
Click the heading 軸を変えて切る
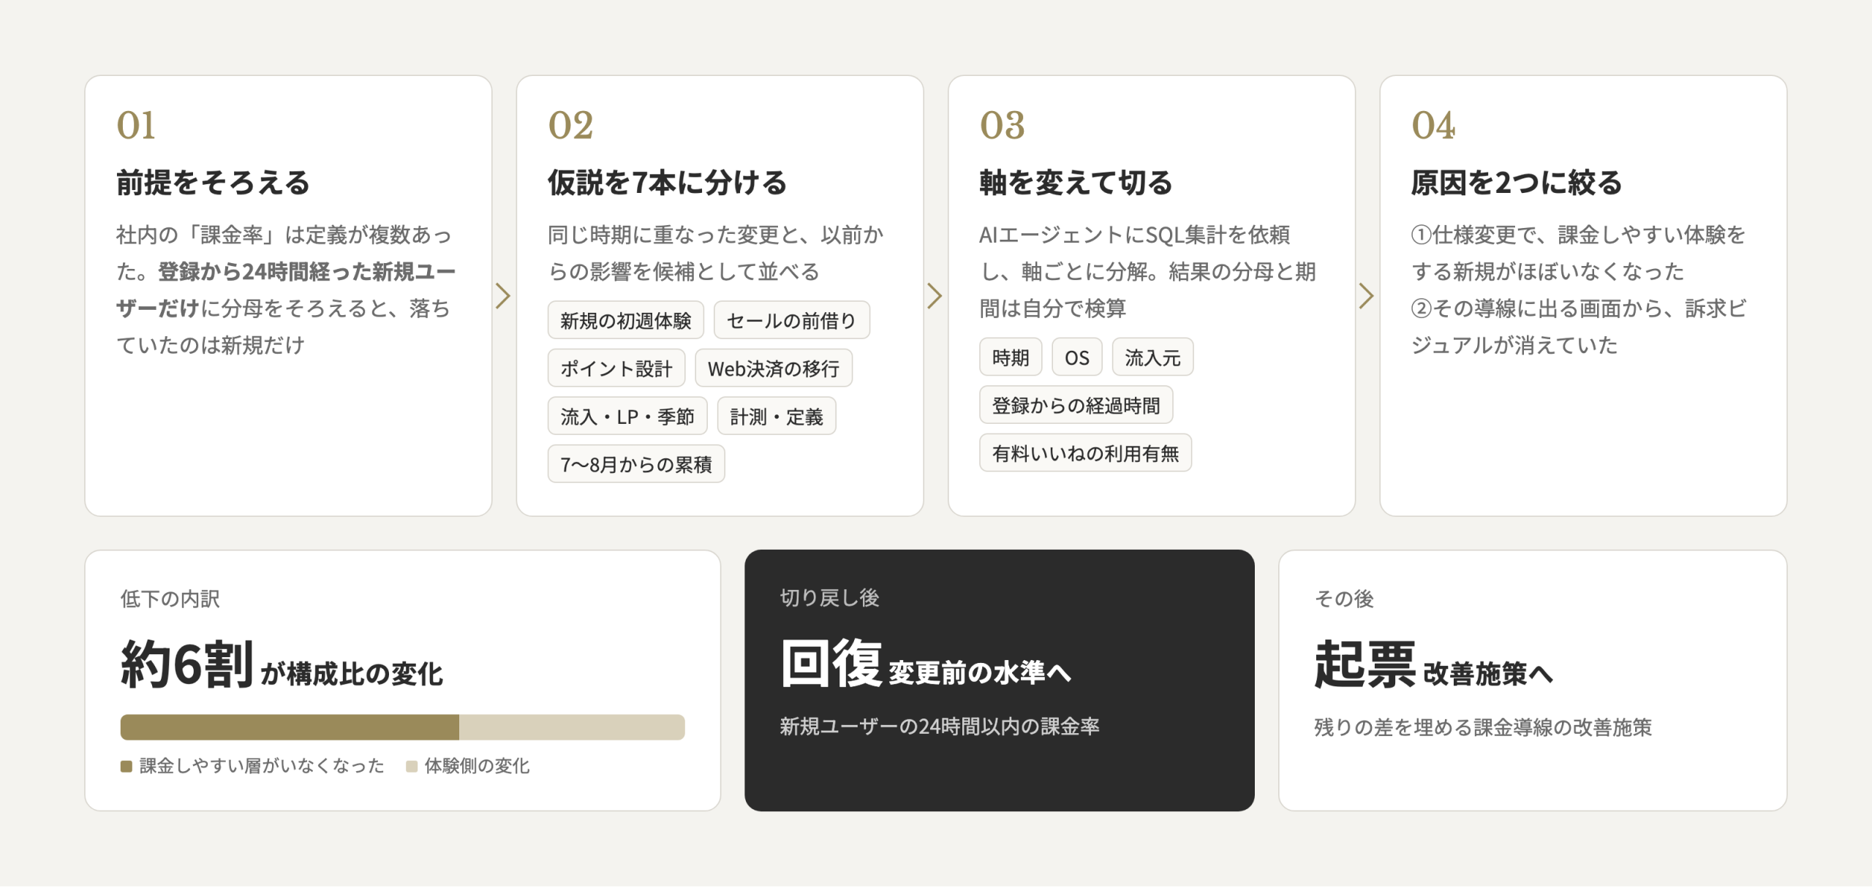point(1076,182)
